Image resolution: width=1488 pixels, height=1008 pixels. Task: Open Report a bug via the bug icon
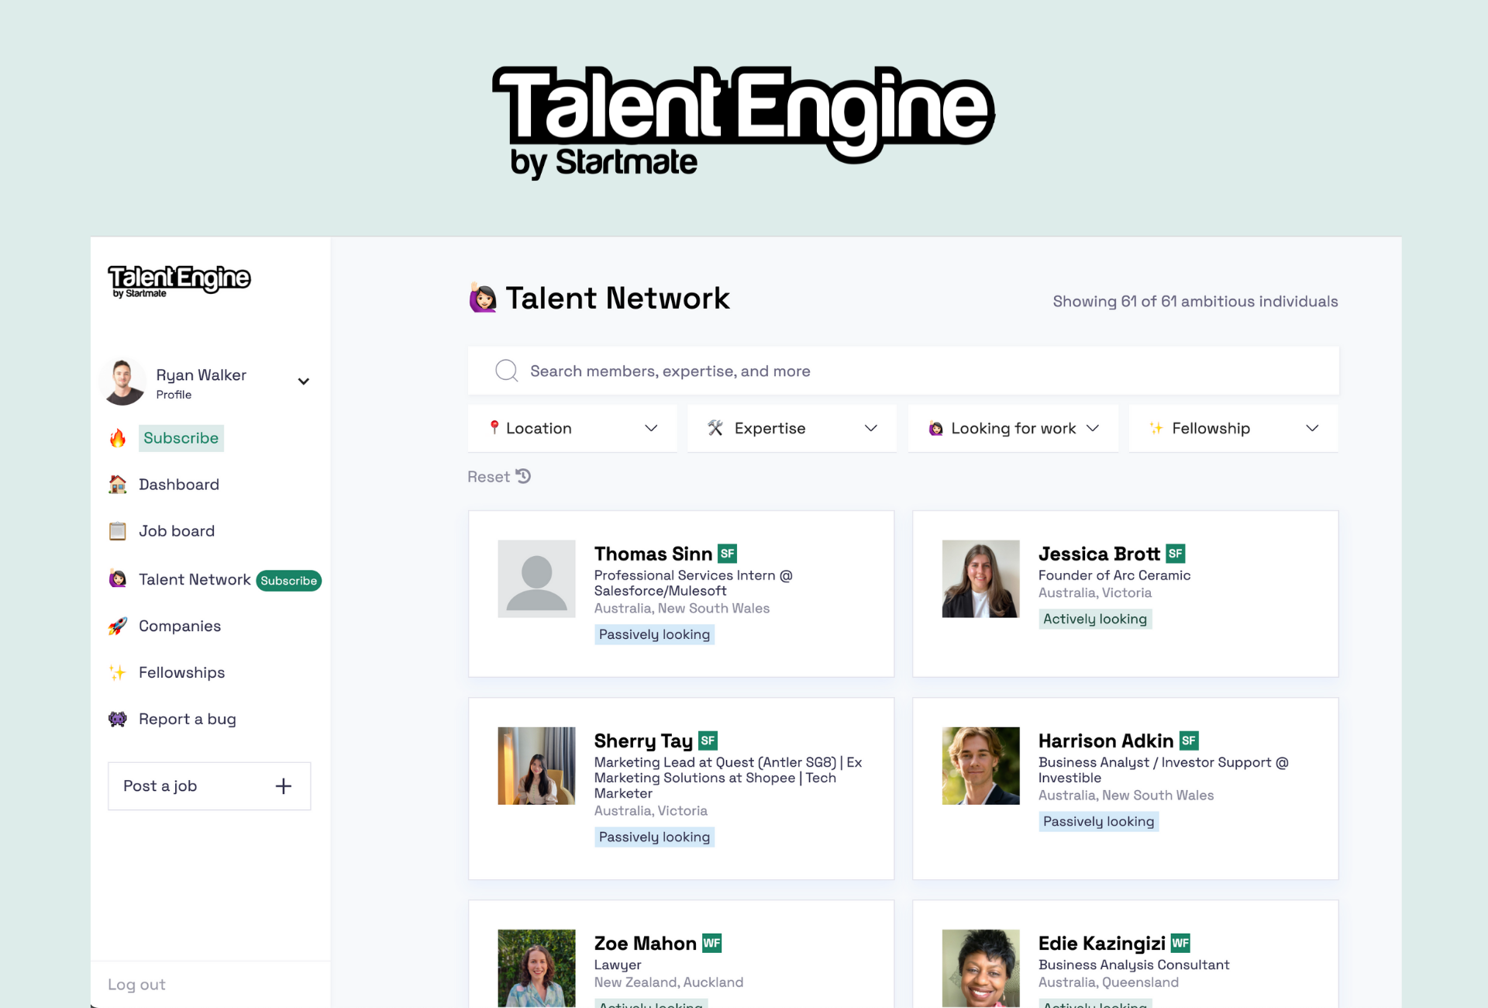point(117,719)
